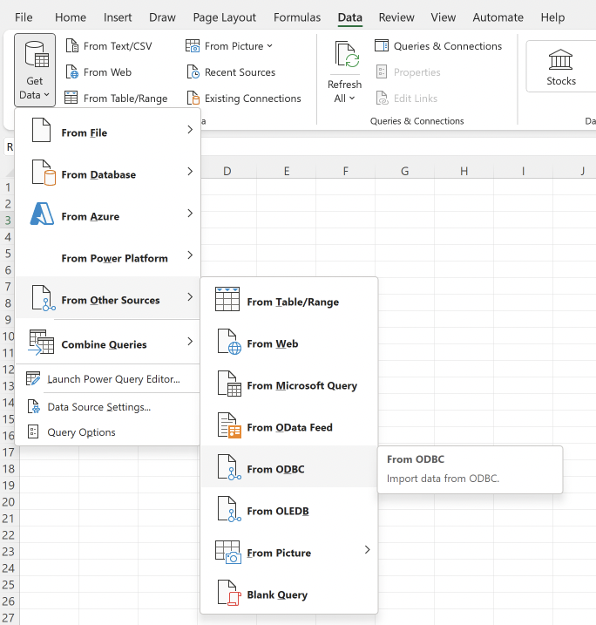Switch to the Insert tab
The width and height of the screenshot is (596, 625).
tap(118, 17)
